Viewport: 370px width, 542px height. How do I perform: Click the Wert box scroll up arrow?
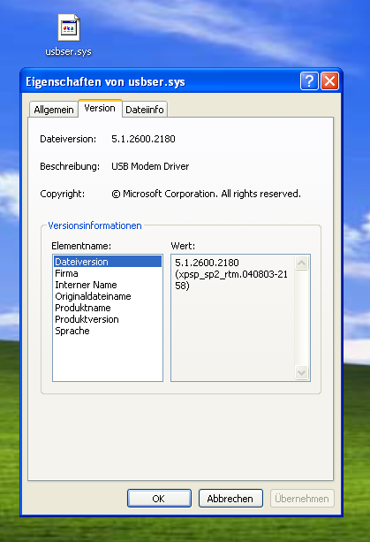click(301, 263)
